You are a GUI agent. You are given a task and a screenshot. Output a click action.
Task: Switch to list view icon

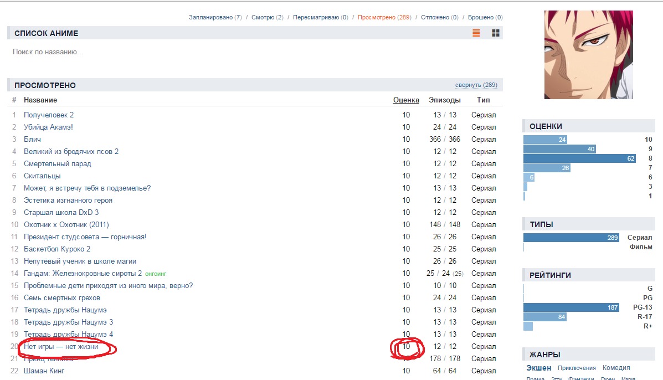pyautogui.click(x=476, y=33)
